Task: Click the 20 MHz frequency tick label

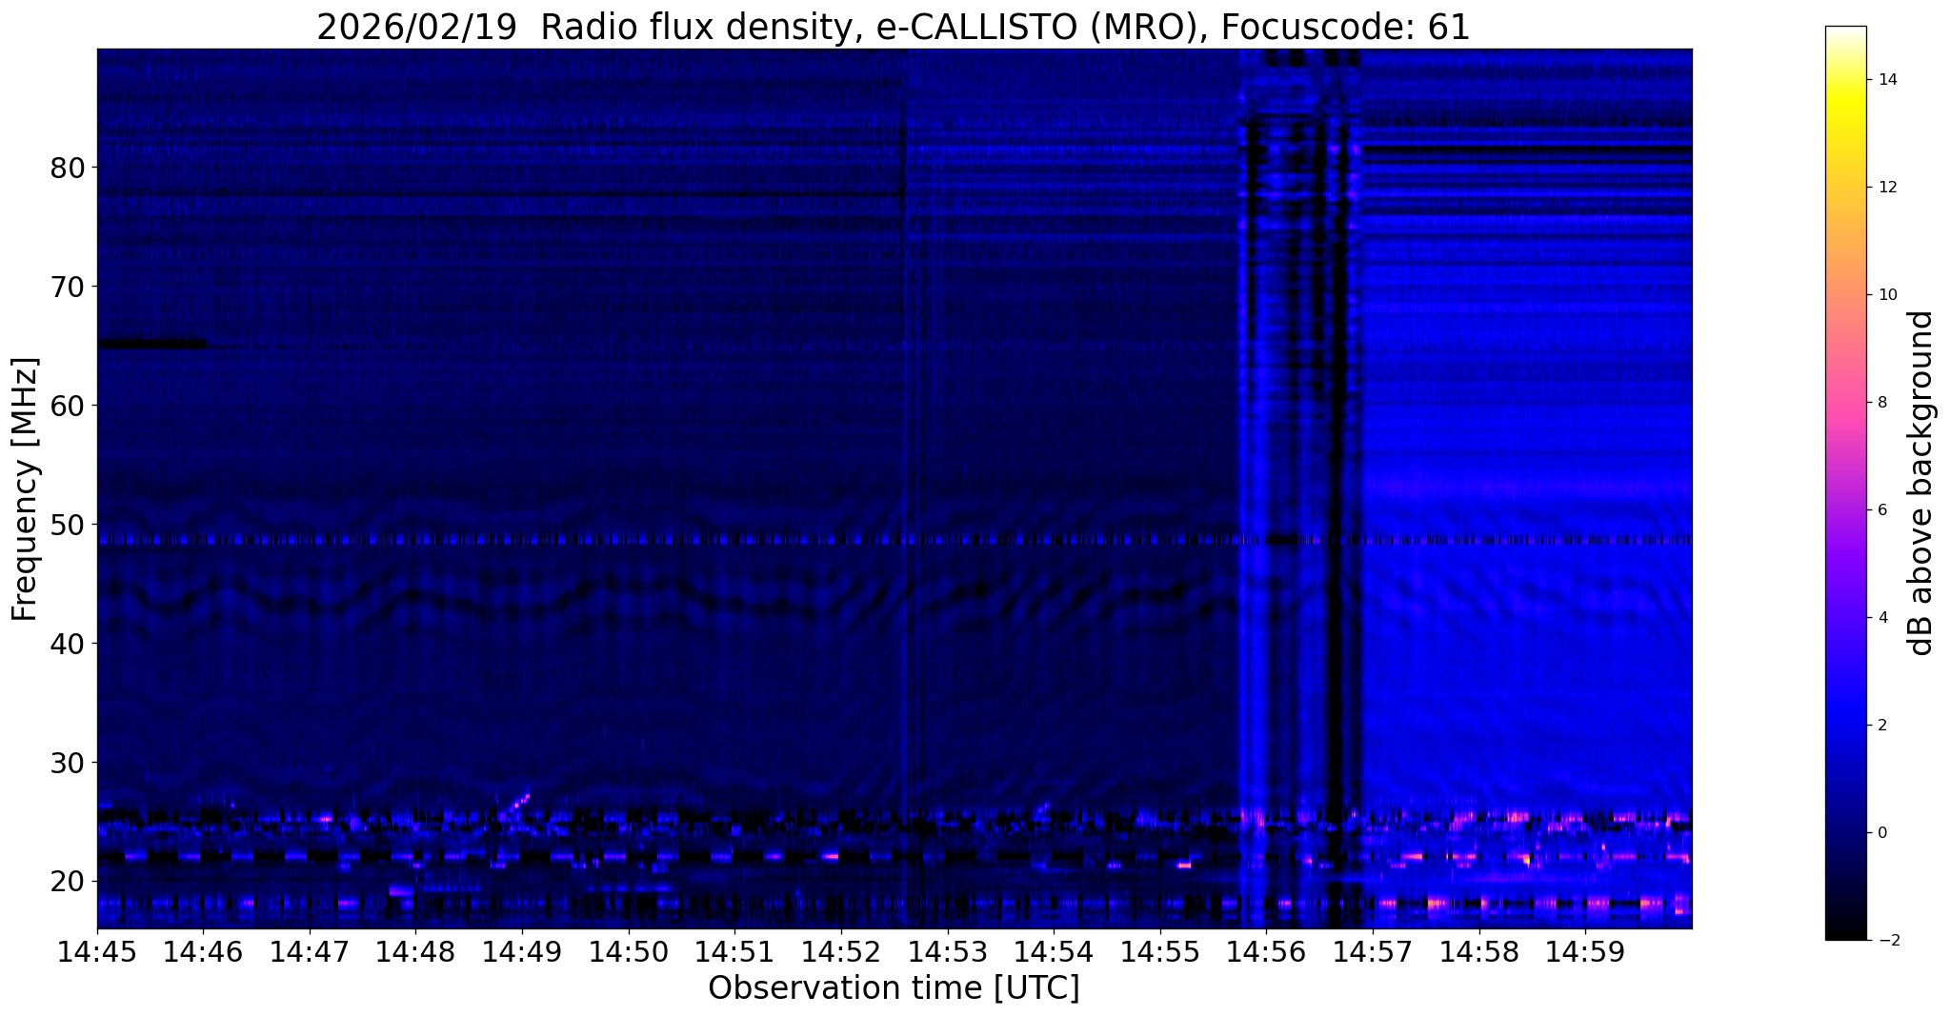Action: pos(68,882)
